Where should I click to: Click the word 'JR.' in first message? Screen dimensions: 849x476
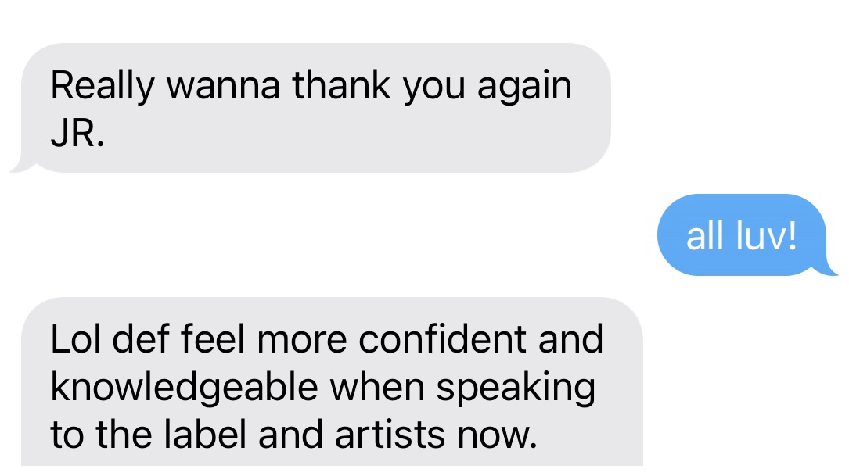77,133
